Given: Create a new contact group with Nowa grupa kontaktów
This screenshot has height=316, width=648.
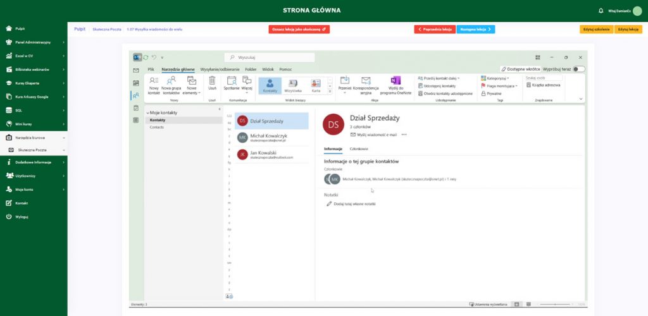Looking at the screenshot, I should [x=171, y=81].
